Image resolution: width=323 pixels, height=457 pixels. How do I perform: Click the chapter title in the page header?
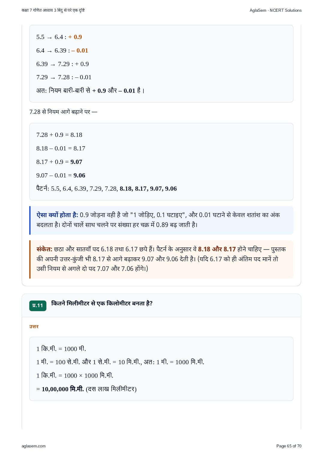(53, 10)
